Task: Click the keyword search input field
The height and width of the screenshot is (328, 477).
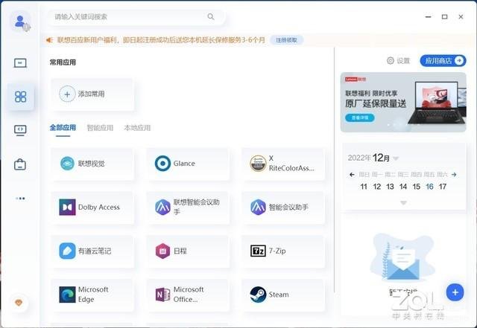Action: point(136,17)
